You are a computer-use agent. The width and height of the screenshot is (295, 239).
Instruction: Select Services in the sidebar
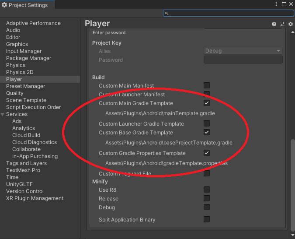(17, 114)
